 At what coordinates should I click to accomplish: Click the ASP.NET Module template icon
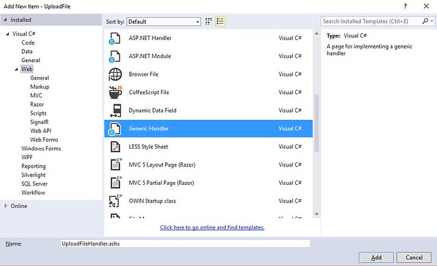point(115,57)
